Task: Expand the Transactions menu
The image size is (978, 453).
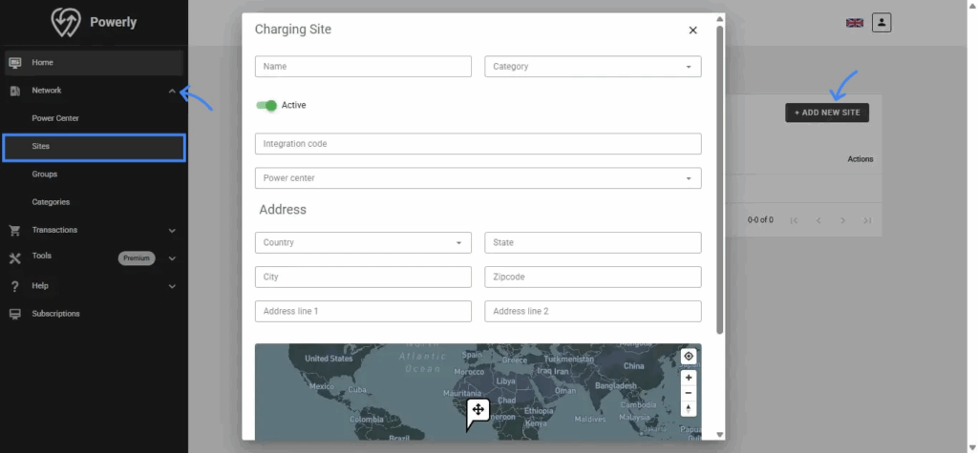Action: 172,230
